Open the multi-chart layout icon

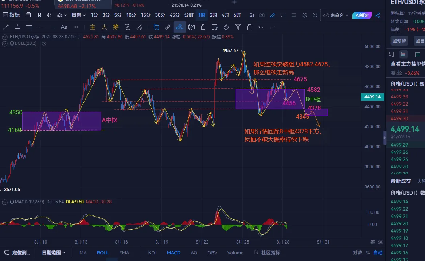(x=39, y=15)
